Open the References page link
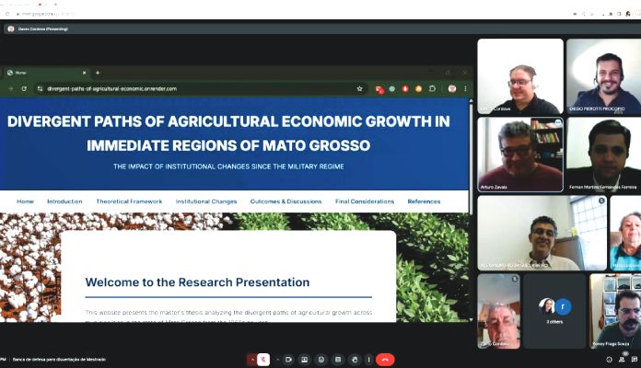 click(424, 201)
